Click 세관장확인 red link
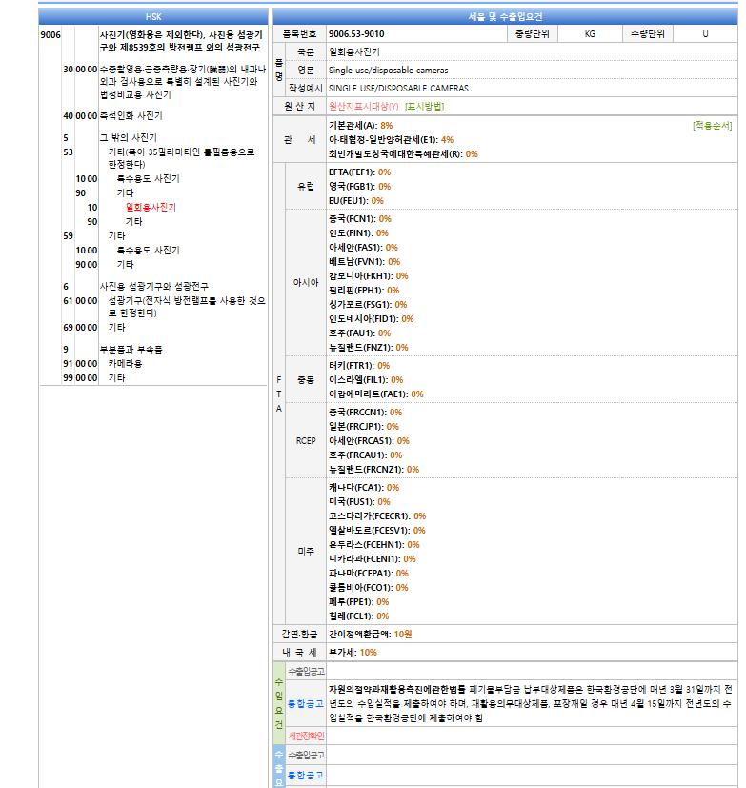Screen dimensions: 746x788 pos(306,736)
